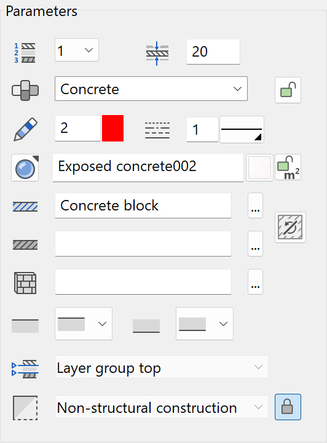The height and width of the screenshot is (443, 327).
Task: Expand the Layer group top dropdown
Action: (162, 367)
